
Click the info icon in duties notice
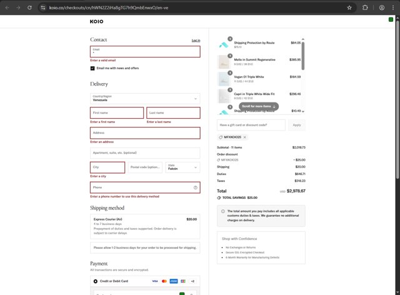(223, 211)
